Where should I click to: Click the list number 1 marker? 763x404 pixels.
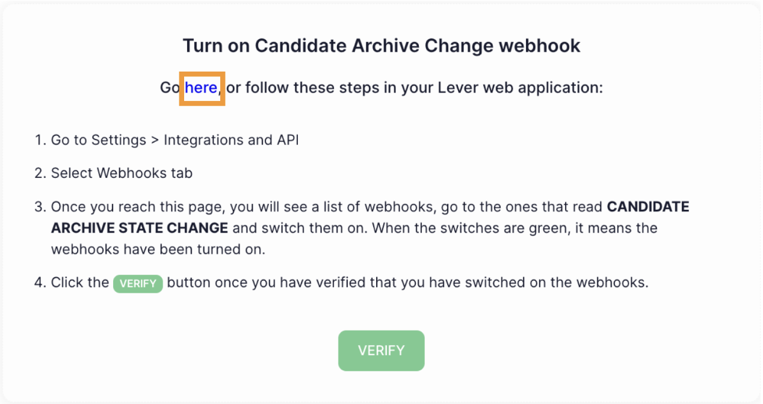click(40, 140)
